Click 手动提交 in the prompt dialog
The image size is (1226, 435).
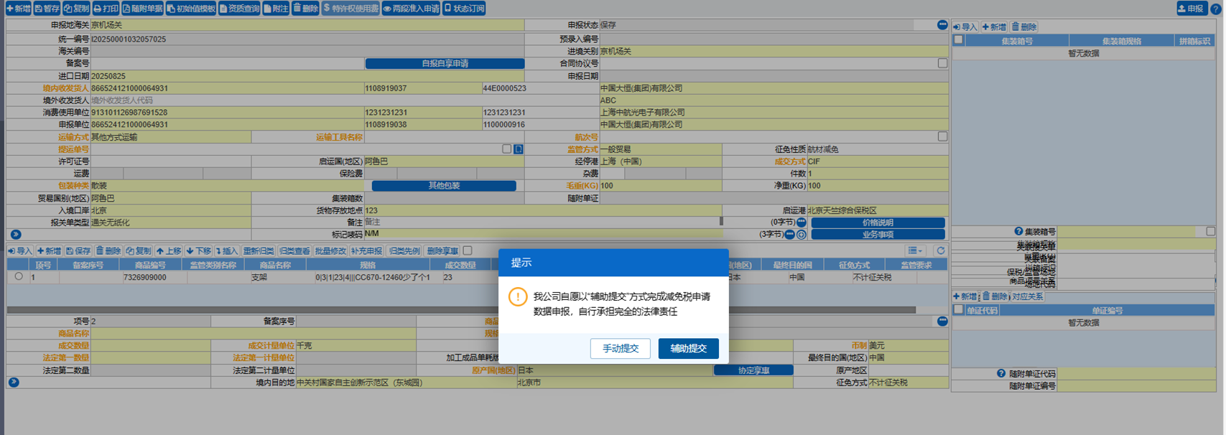tap(620, 349)
